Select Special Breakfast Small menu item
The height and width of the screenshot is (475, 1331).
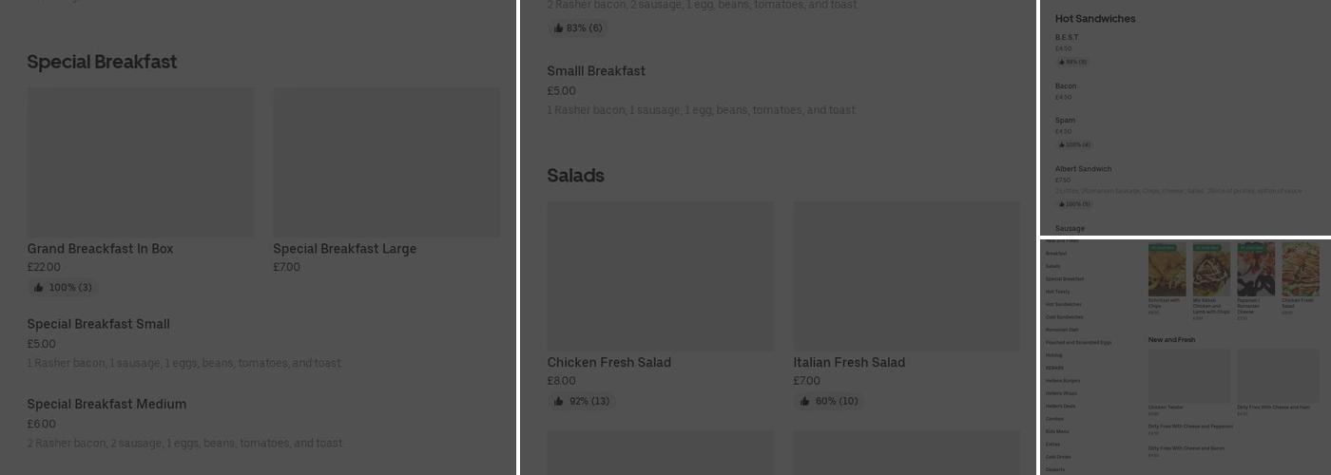(x=98, y=325)
